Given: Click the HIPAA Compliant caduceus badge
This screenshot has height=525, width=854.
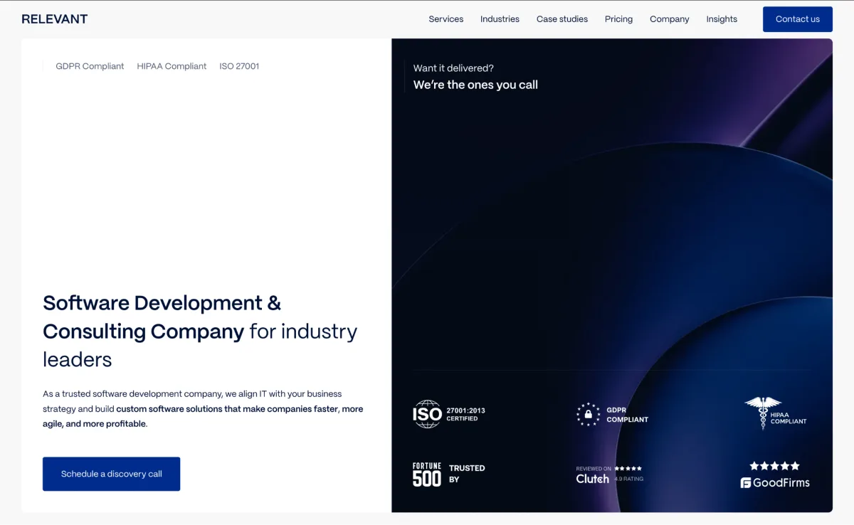Looking at the screenshot, I should pyautogui.click(x=776, y=413).
